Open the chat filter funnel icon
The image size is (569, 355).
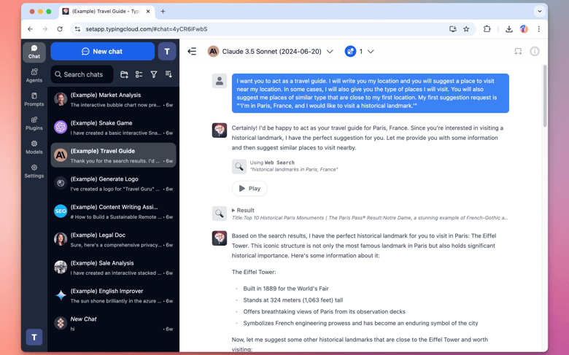point(154,74)
